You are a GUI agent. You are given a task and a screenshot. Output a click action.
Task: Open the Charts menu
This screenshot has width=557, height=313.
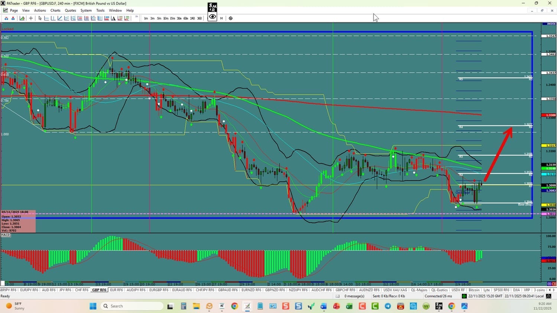pyautogui.click(x=55, y=10)
